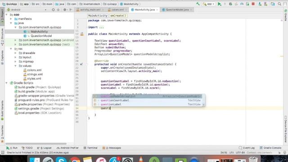Open Gradle tool window on right edge
The image size is (288, 162).
tap(286, 15)
